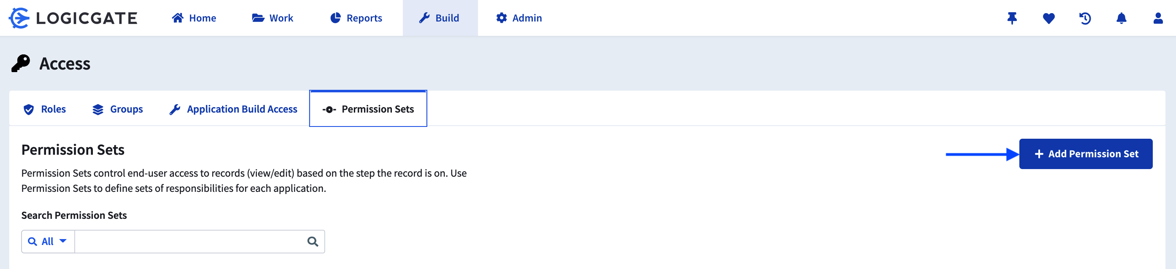Open the Admin menu
1176x269 pixels.
519,18
